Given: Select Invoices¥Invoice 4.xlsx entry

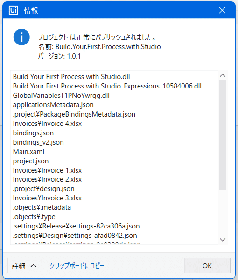Looking at the screenshot, I should [47, 124].
